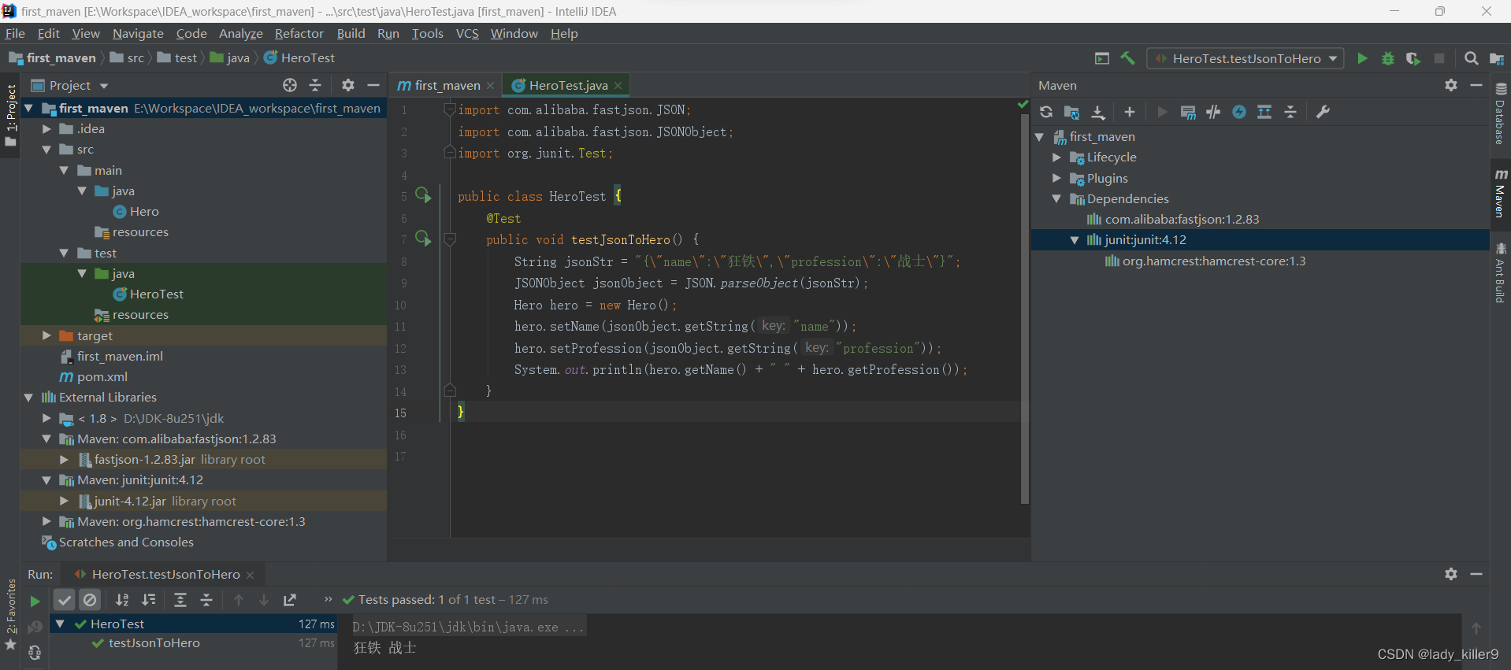Collapse the src folder in Project tree
1511x670 pixels.
tap(46, 150)
